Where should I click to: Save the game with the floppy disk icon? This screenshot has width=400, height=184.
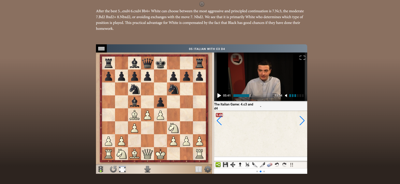[x=225, y=165]
